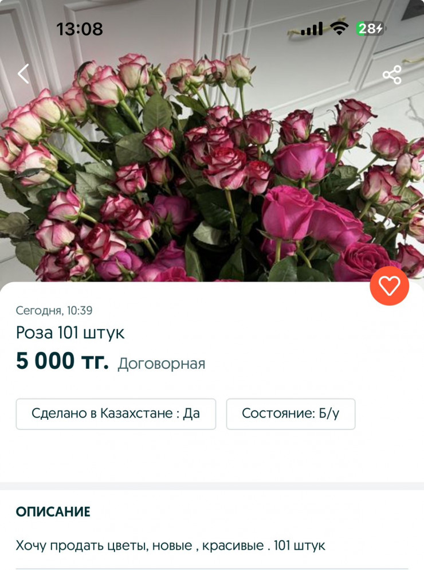Add listing to favorites with heart icon
Screen dimensions: 424x570
390,286
